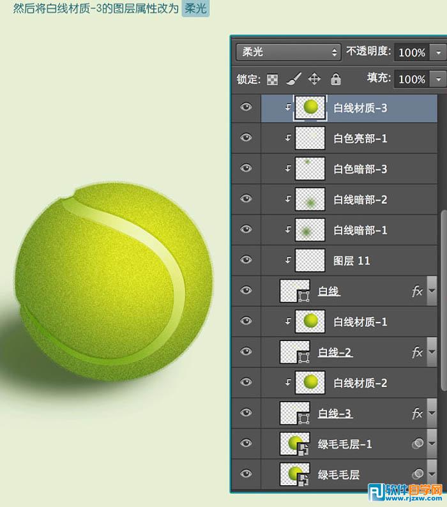The image size is (447, 507).
Task: Toggle the eye icon for 图层 11
Action: 246,260
